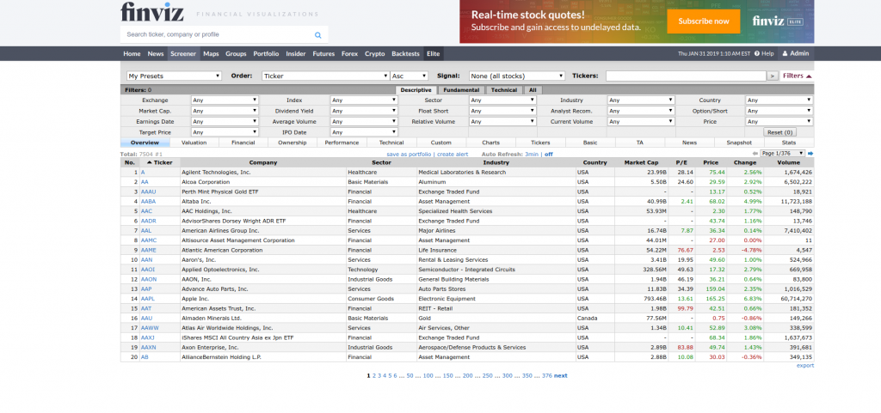Click the Tickers input field

(686, 76)
